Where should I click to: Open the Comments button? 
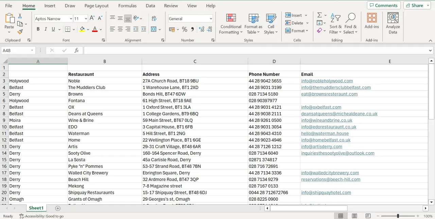[x=383, y=5]
